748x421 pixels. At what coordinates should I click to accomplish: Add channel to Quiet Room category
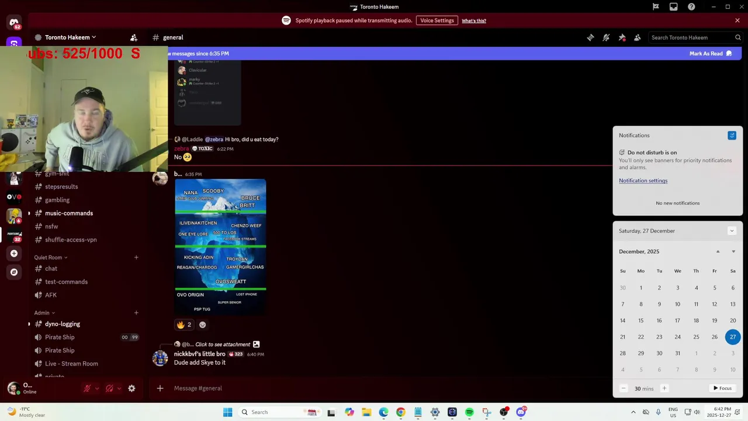(136, 257)
